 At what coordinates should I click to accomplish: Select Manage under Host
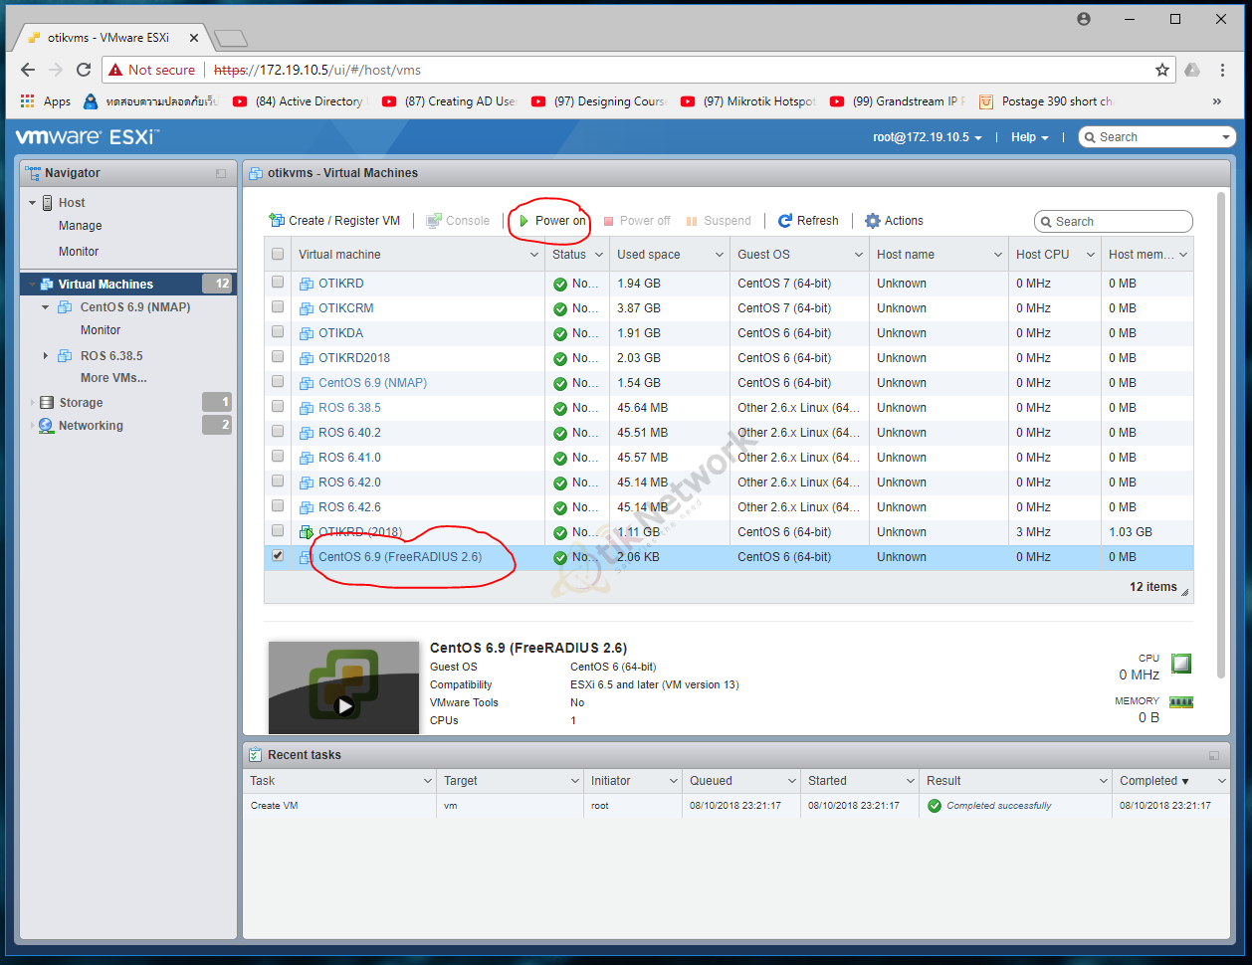pos(81,226)
